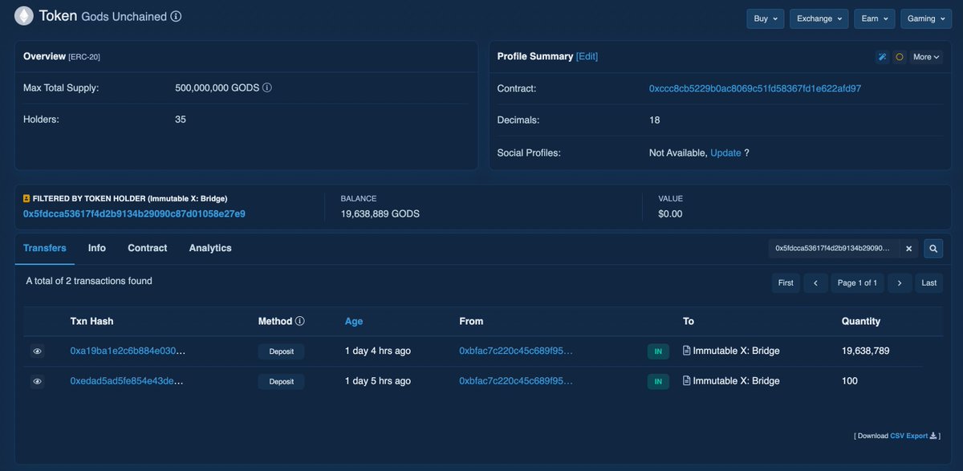This screenshot has width=963, height=471.
Task: Click the Txn Hash column header
Action: tap(91, 321)
